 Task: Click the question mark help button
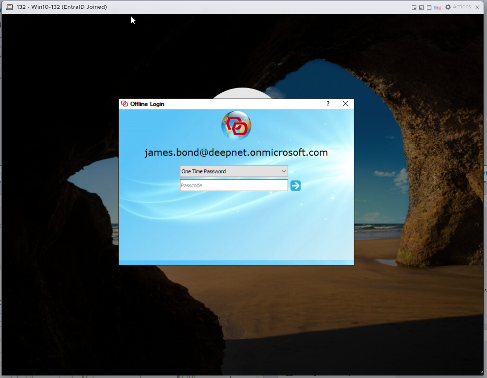pos(328,104)
